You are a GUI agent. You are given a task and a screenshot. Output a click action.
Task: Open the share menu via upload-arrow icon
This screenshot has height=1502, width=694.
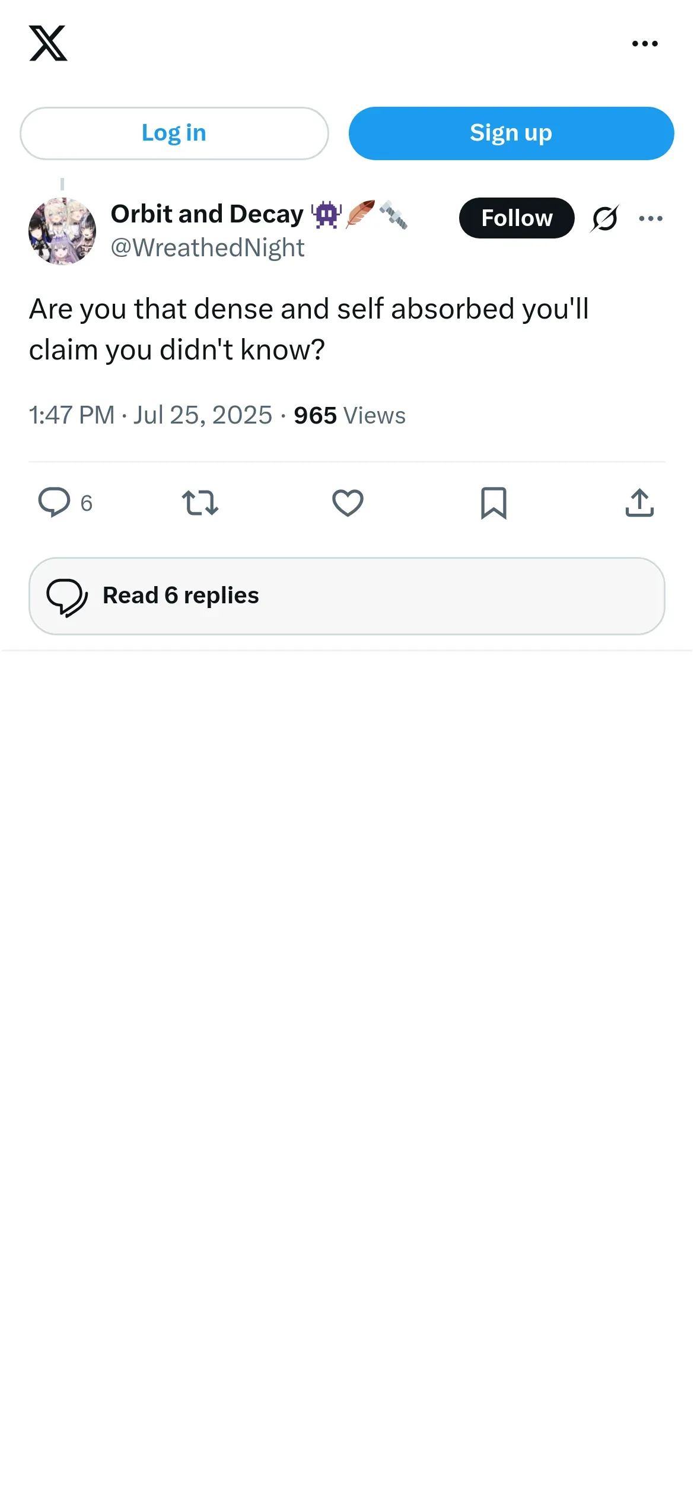click(x=639, y=503)
